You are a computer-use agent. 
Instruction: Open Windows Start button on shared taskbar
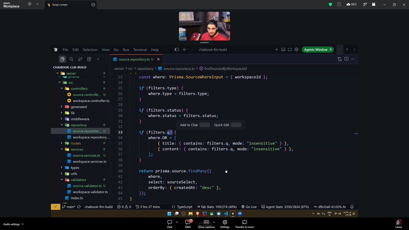pyautogui.click(x=169, y=214)
